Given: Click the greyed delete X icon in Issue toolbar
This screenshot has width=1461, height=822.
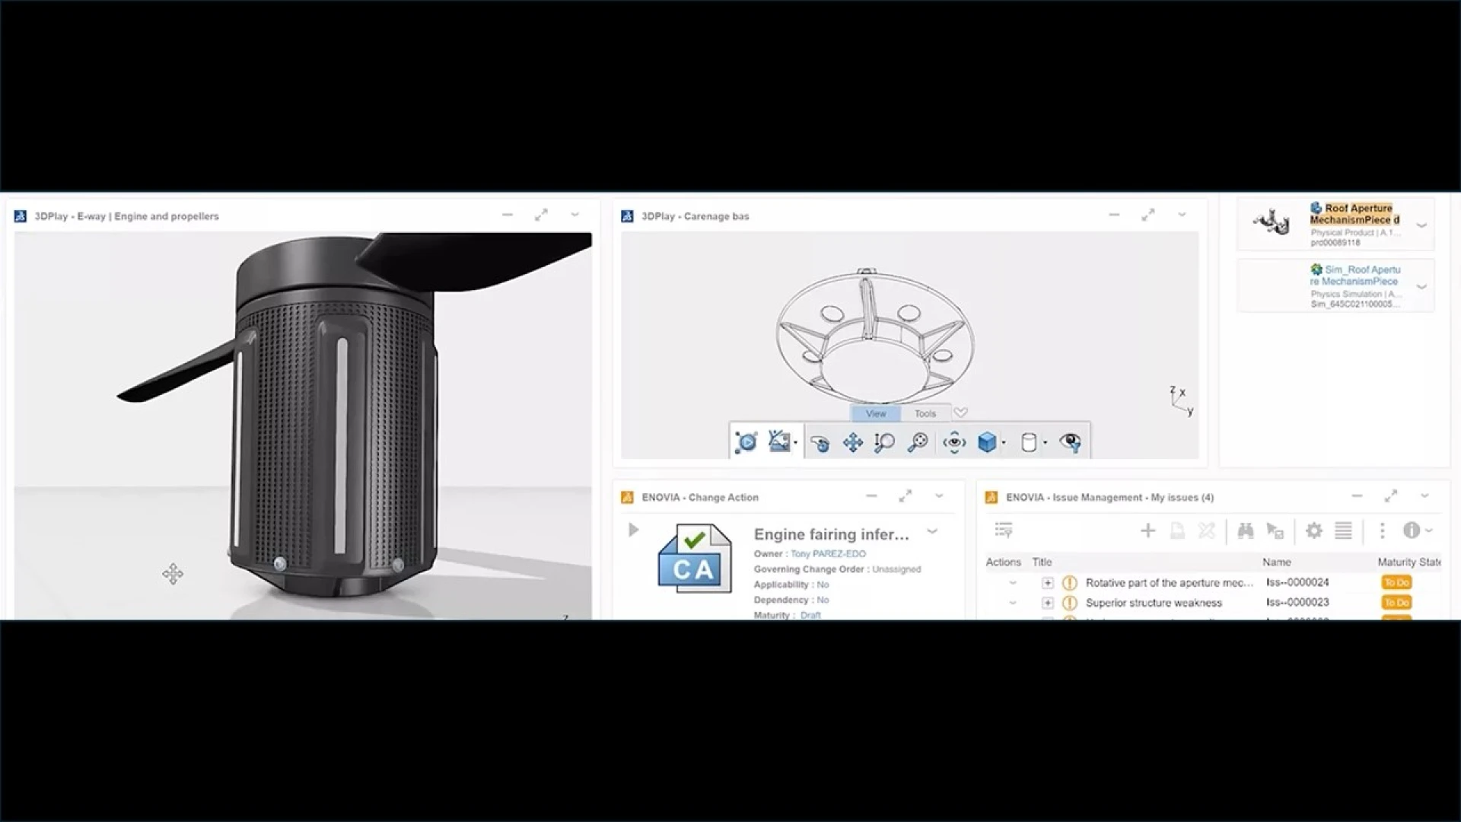Looking at the screenshot, I should tap(1207, 530).
